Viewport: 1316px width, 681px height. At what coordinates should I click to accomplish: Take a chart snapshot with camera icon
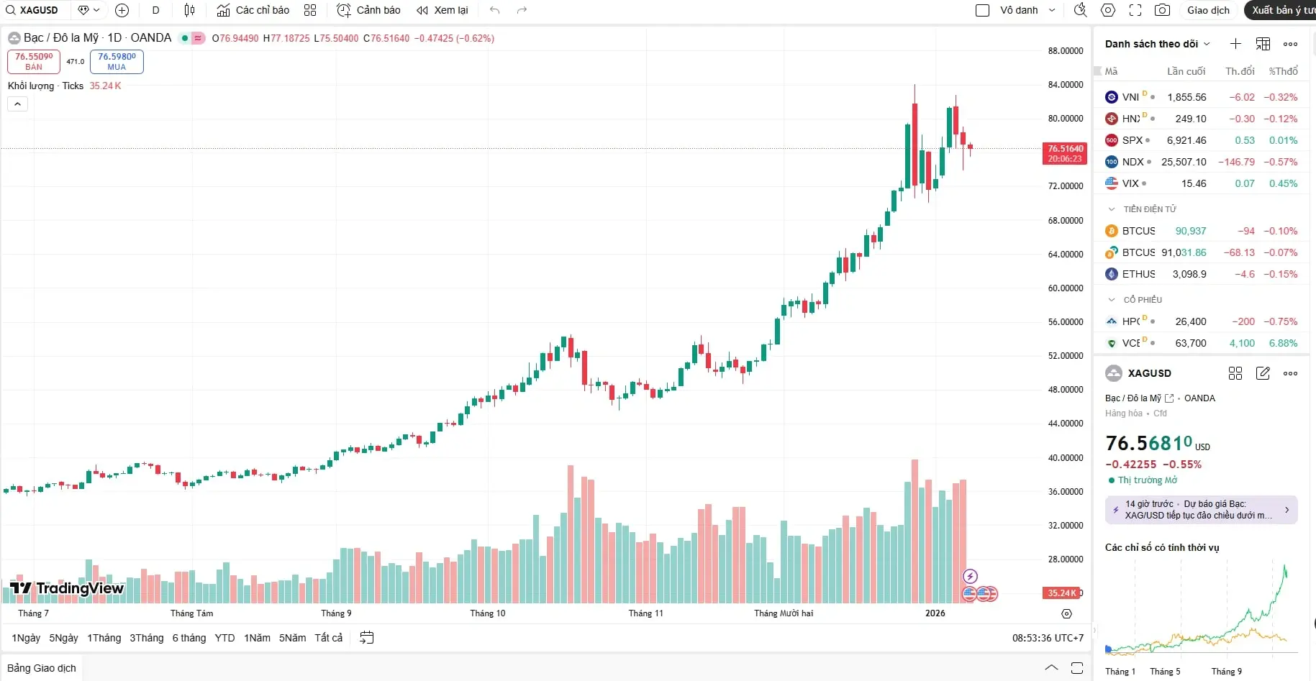coord(1161,10)
